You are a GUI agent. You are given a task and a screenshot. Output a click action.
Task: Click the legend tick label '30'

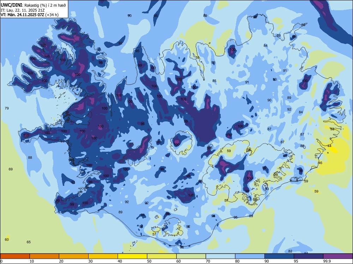(x=90, y=261)
